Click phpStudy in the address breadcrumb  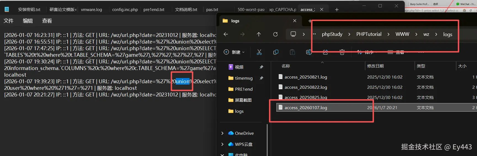click(332, 34)
